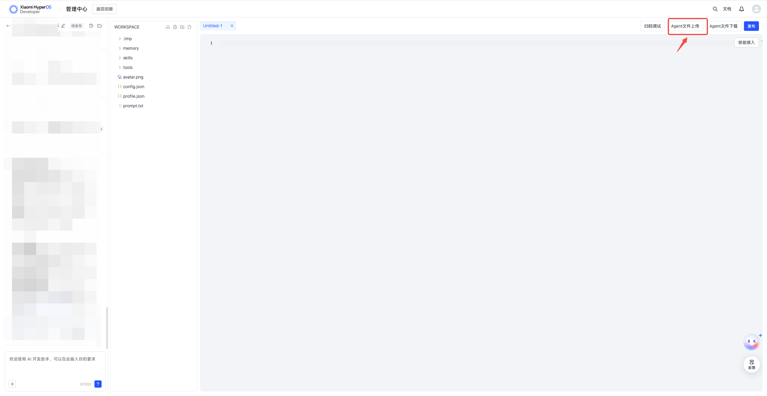
Task: Open config.json in the file tree
Action: coord(134,87)
